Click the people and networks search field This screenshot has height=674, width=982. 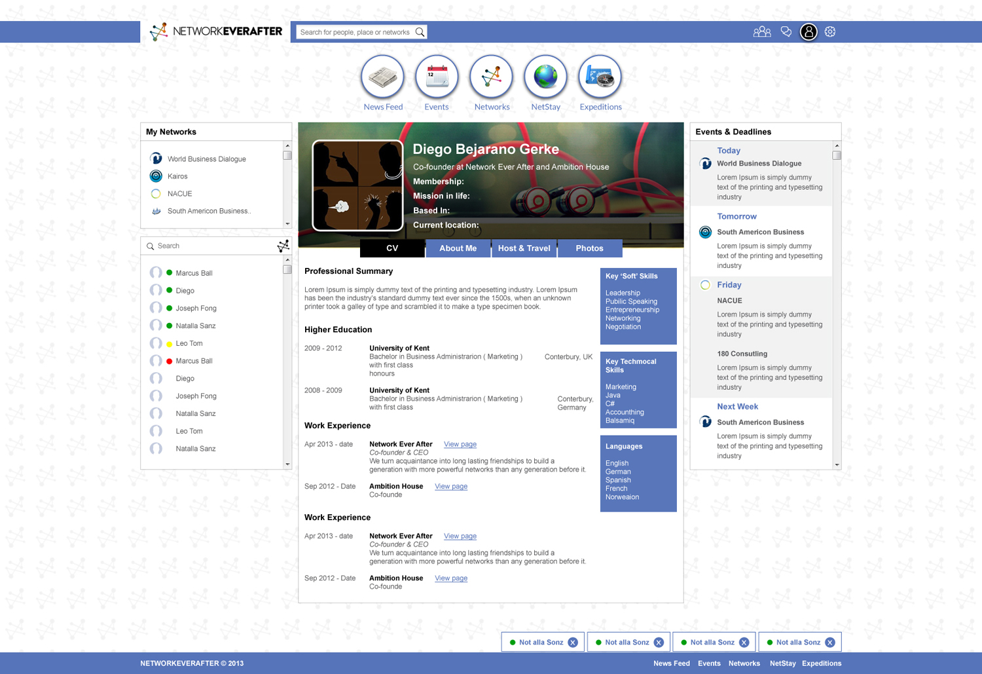(x=355, y=32)
